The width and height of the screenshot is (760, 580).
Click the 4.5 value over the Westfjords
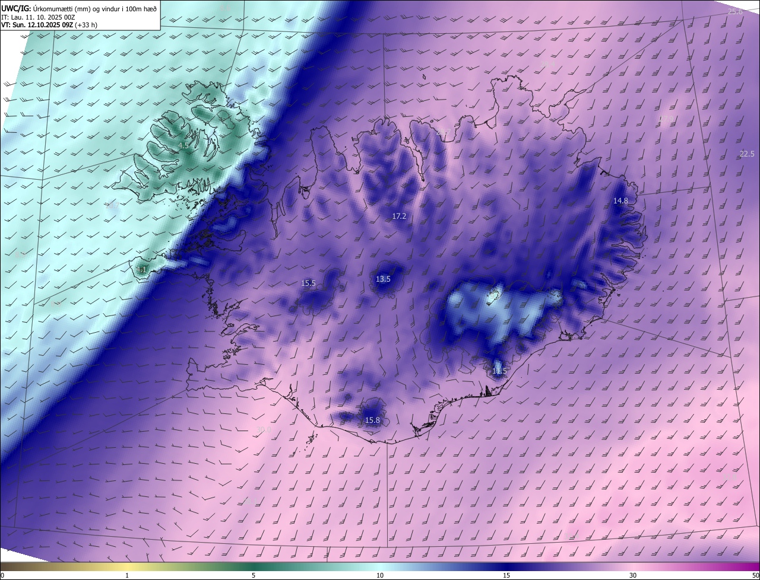183,145
